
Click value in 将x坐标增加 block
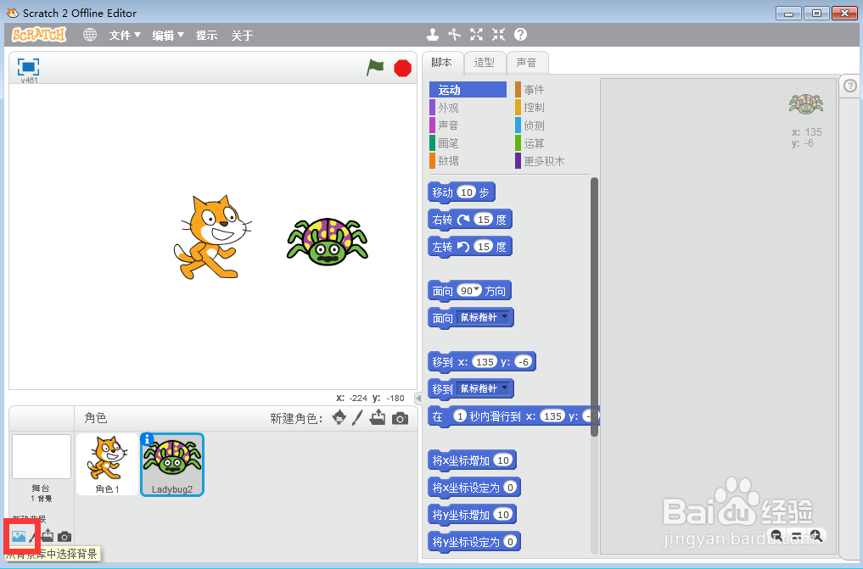502,460
